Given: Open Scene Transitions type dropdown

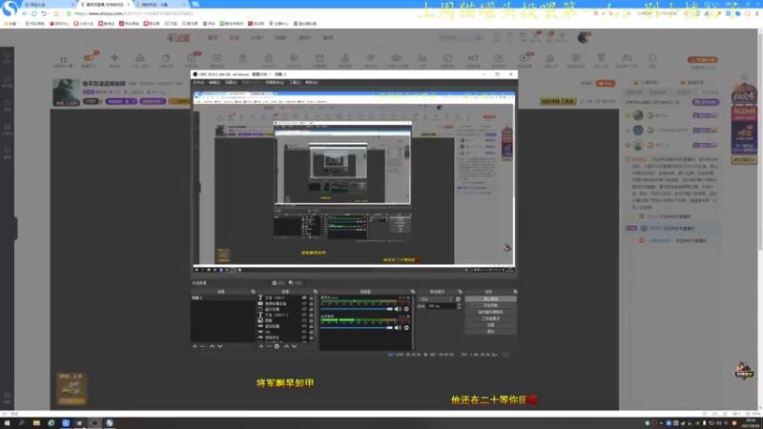Looking at the screenshot, I should 437,299.
